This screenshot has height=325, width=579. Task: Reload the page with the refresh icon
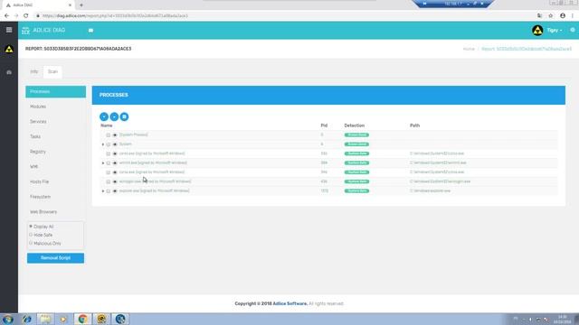point(26,16)
